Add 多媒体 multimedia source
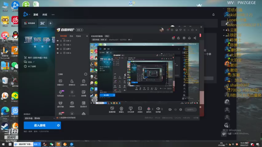 [x=140, y=110]
